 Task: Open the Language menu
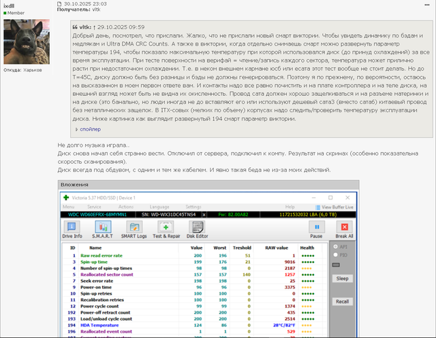[159, 207]
